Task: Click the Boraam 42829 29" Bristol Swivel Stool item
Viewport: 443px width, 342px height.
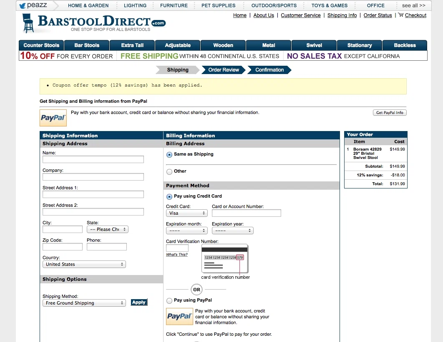Action: 367,153
